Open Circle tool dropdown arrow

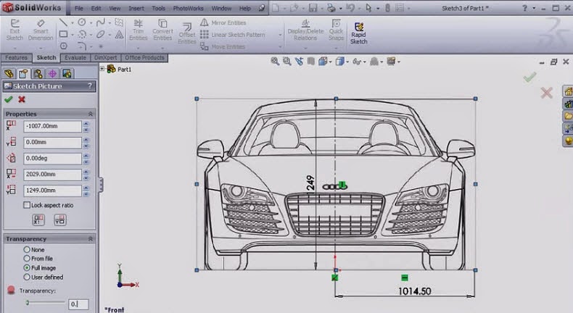pyautogui.click(x=91, y=23)
